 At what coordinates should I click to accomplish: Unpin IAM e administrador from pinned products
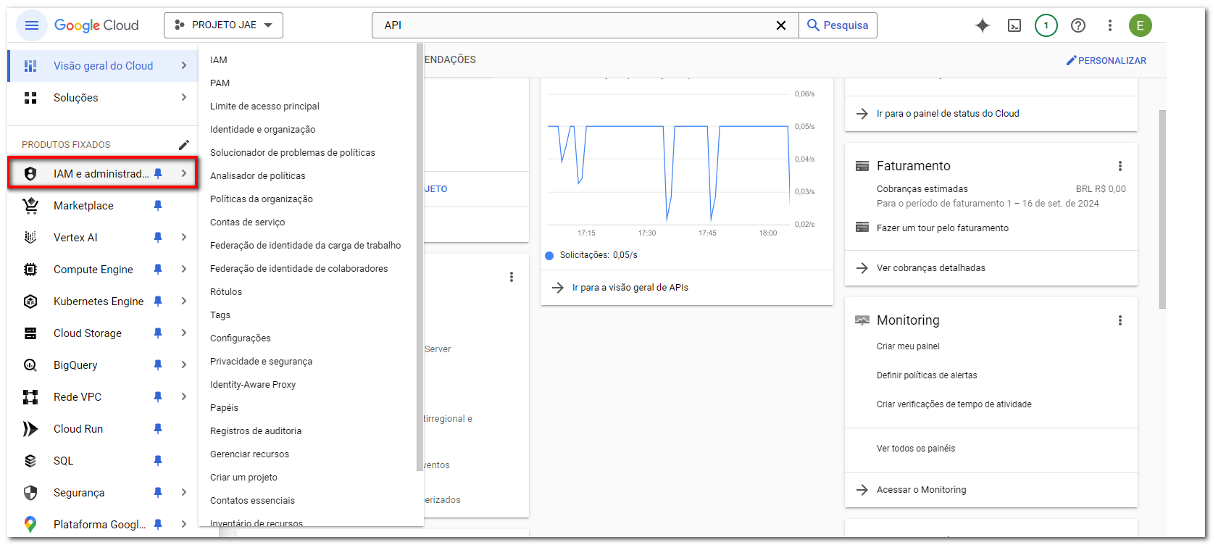158,174
